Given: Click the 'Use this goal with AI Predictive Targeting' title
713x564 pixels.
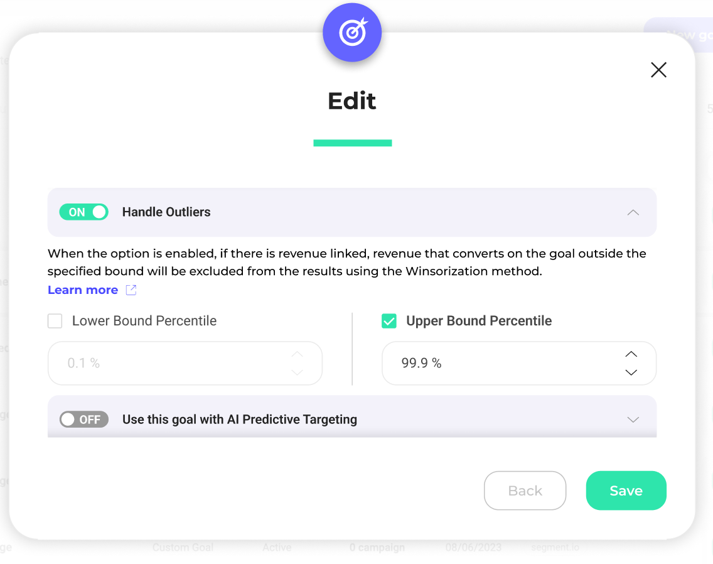Looking at the screenshot, I should pos(239,420).
